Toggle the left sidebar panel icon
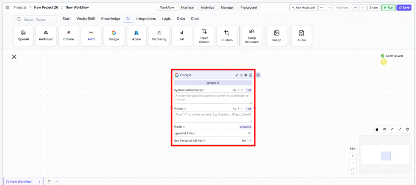Image resolution: width=416 pixels, height=185 pixels. click(8, 8)
